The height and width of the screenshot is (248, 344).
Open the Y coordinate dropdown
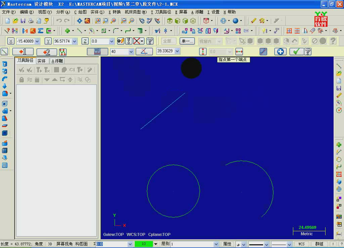coord(75,41)
